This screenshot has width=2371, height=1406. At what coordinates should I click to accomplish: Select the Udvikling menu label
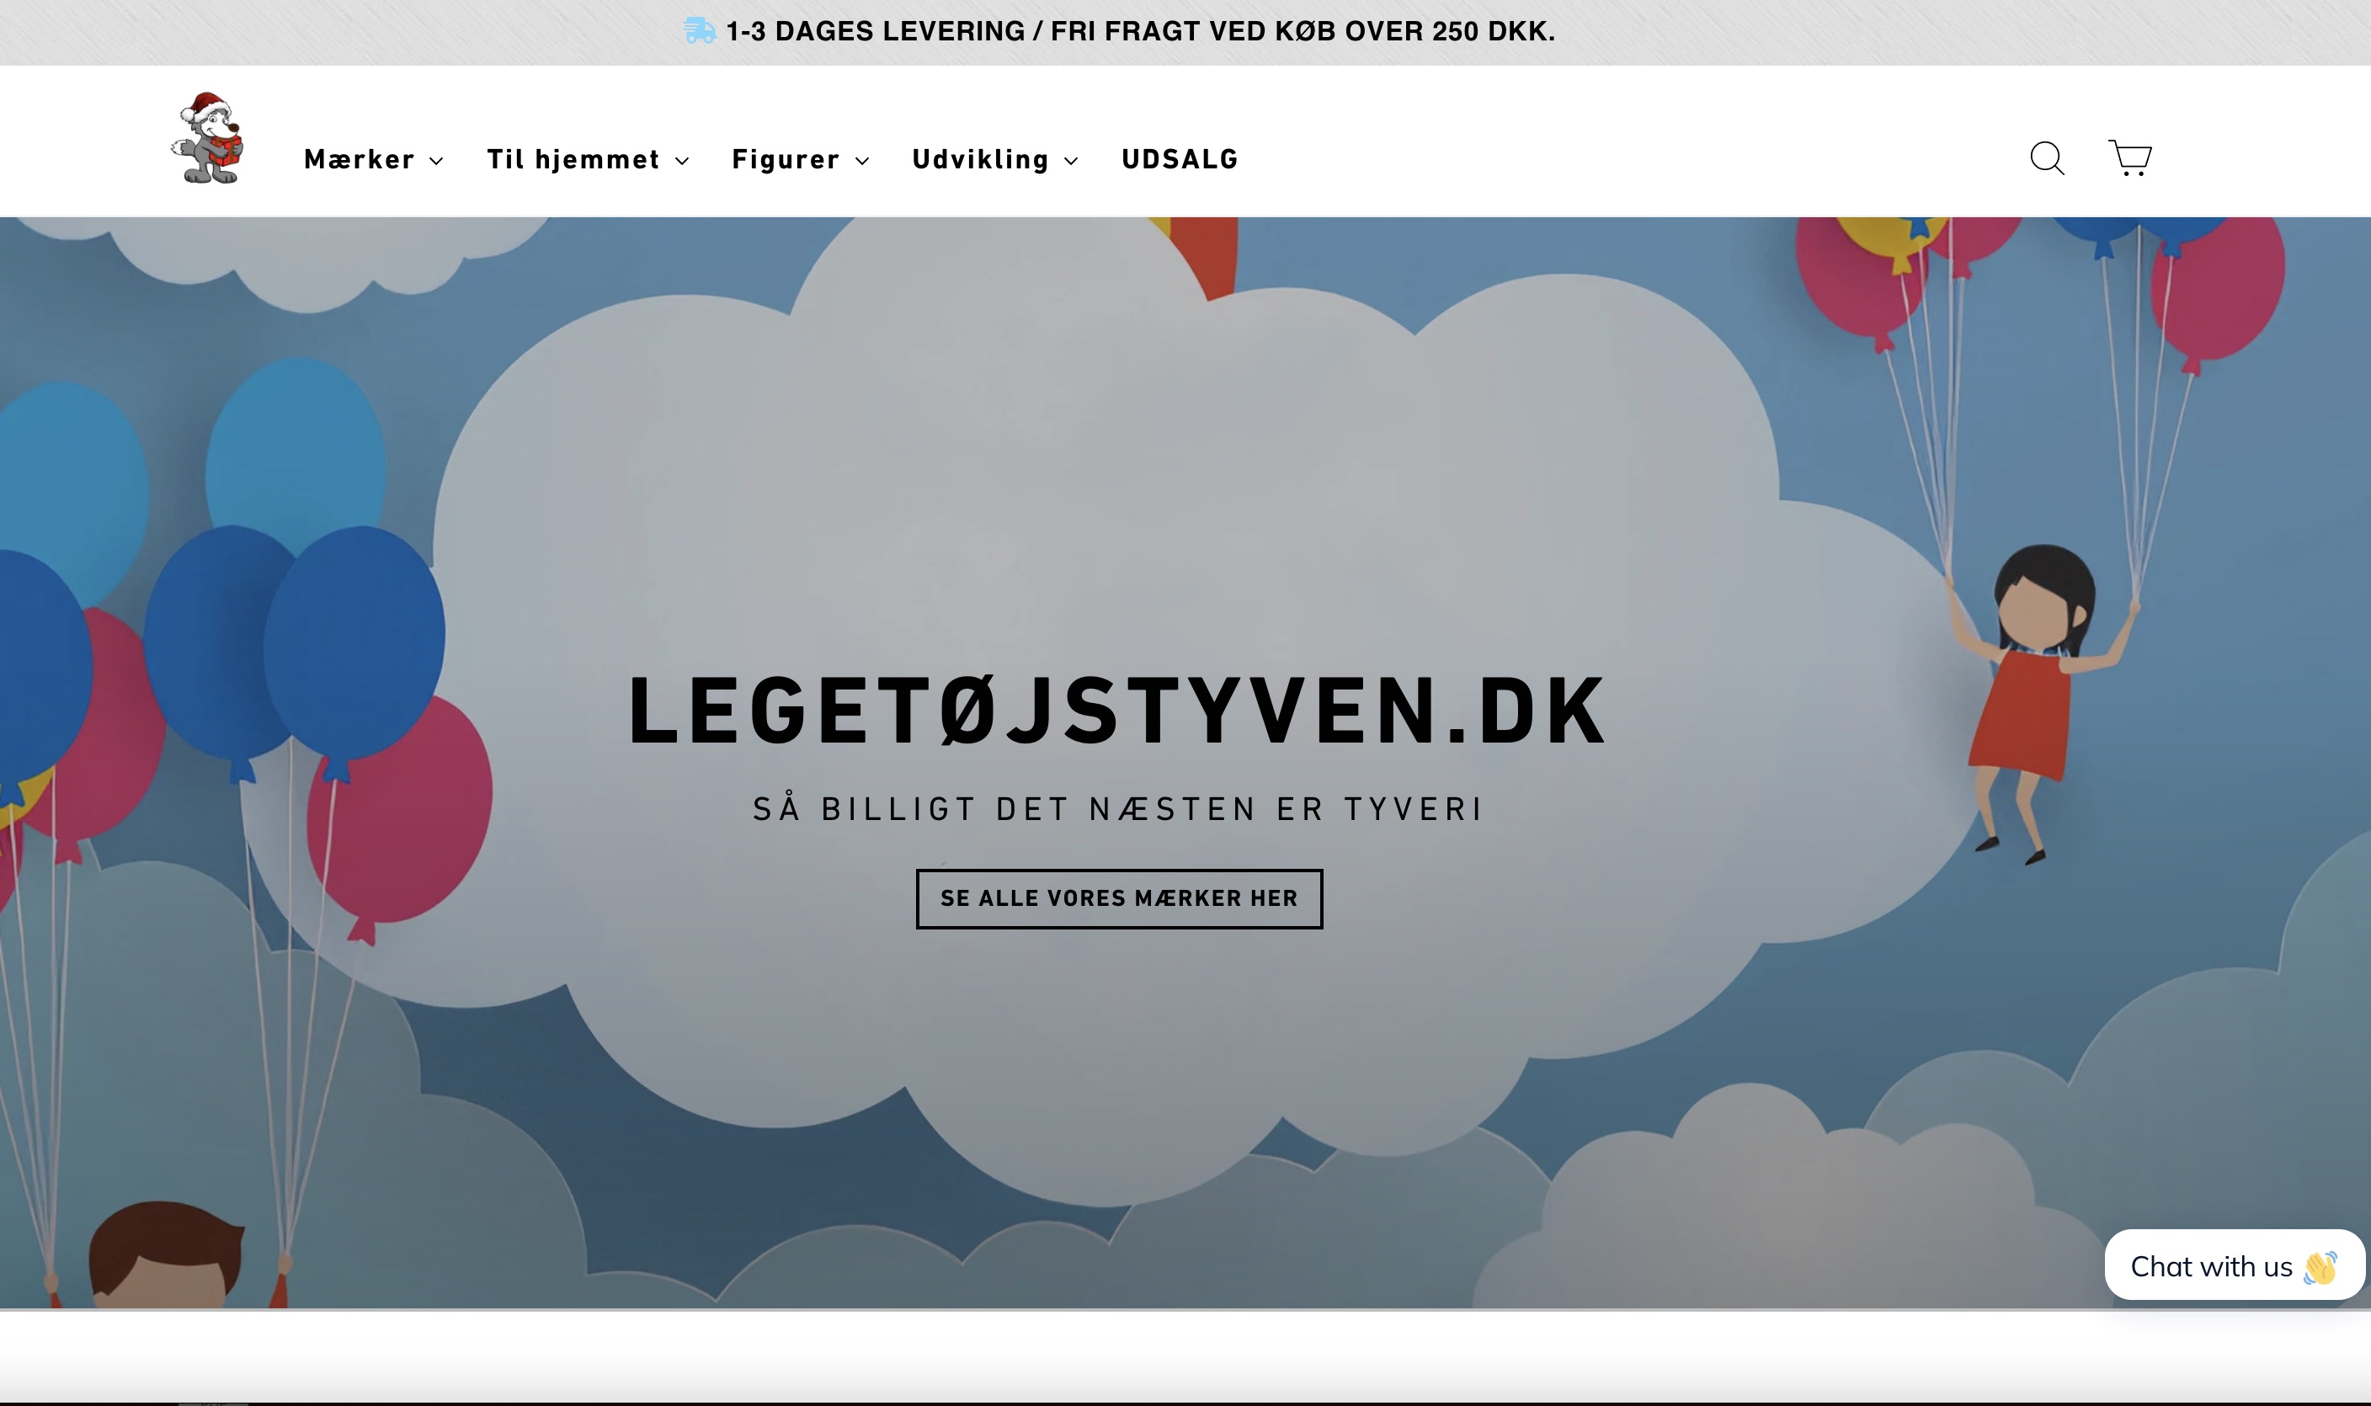980,159
